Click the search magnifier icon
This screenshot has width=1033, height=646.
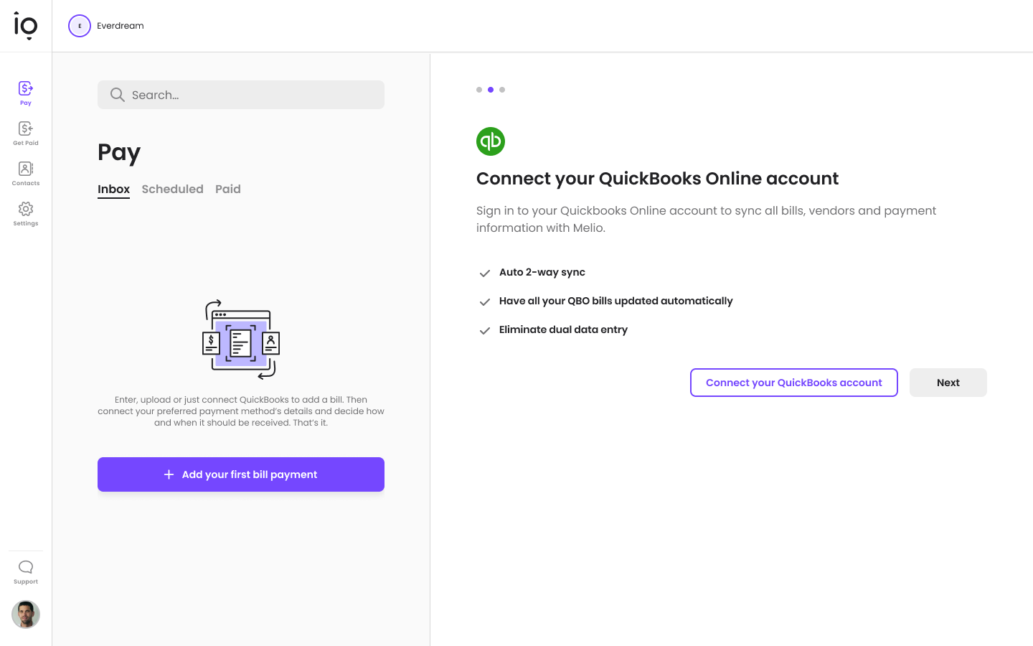(x=118, y=95)
